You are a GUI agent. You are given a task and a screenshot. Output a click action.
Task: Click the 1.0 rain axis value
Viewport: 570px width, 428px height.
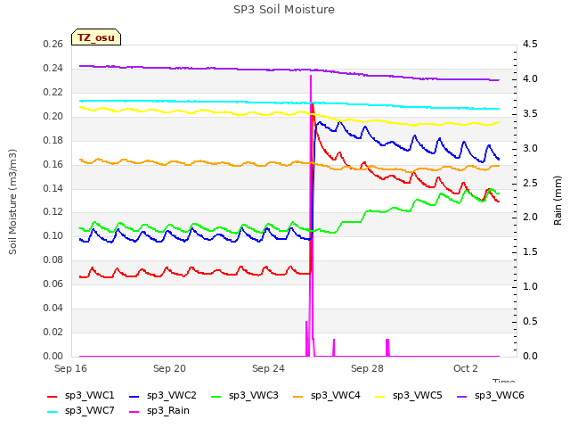point(530,287)
